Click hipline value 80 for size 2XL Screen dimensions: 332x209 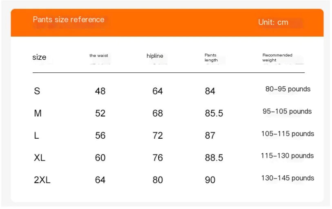tap(158, 180)
